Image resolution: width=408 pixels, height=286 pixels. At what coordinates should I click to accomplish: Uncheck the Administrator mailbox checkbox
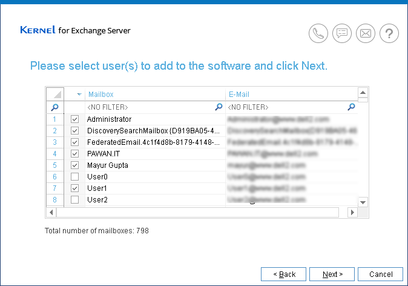click(x=74, y=119)
